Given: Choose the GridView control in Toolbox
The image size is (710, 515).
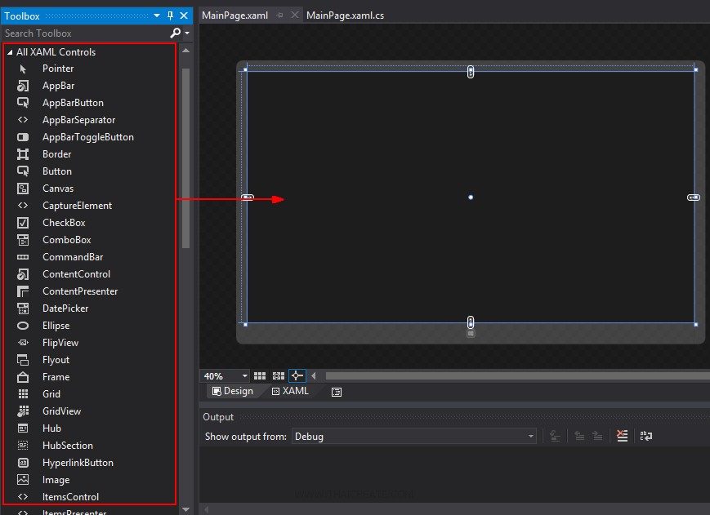Looking at the screenshot, I should [61, 411].
